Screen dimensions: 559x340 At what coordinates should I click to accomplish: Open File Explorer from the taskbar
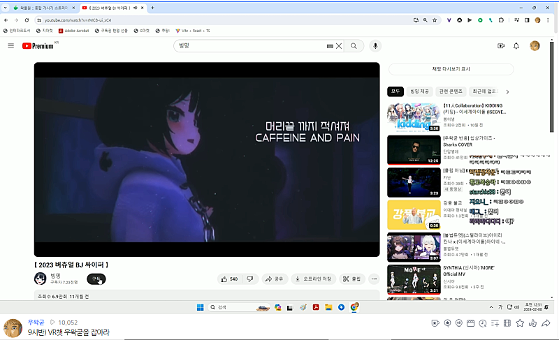click(x=328, y=307)
